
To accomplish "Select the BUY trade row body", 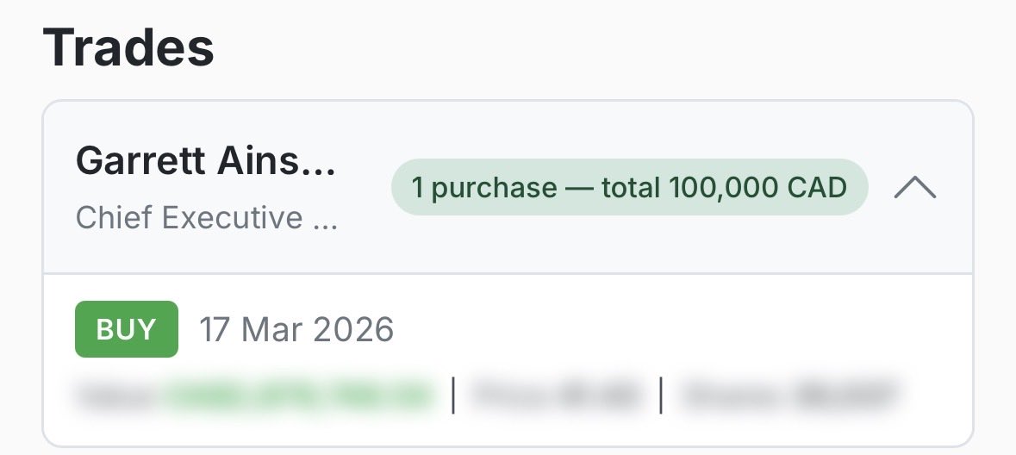I will tap(508, 359).
